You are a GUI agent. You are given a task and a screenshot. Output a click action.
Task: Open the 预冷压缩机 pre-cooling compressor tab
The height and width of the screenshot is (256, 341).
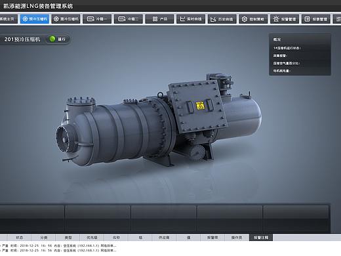tap(35, 19)
